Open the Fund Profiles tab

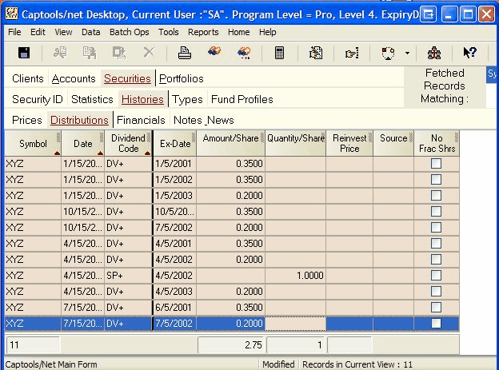pyautogui.click(x=242, y=99)
